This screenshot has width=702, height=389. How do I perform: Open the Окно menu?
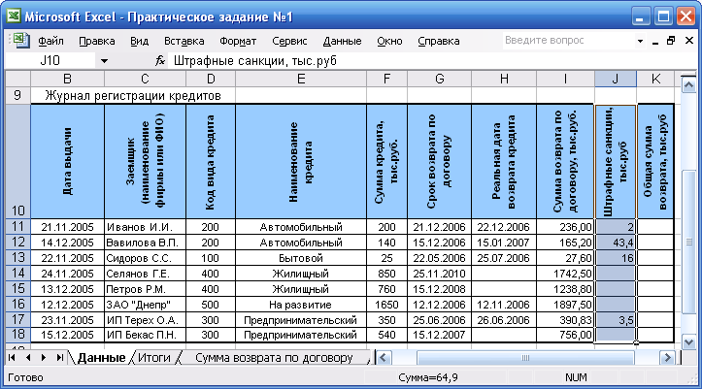click(x=389, y=41)
